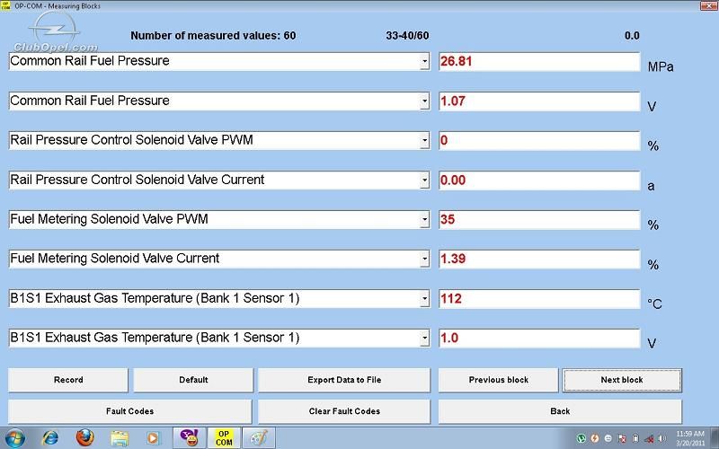
Task: Open dropdown for Common Rail Fuel Pressure V row
Action: pos(424,101)
